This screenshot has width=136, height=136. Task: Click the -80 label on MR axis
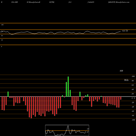(133, 116)
